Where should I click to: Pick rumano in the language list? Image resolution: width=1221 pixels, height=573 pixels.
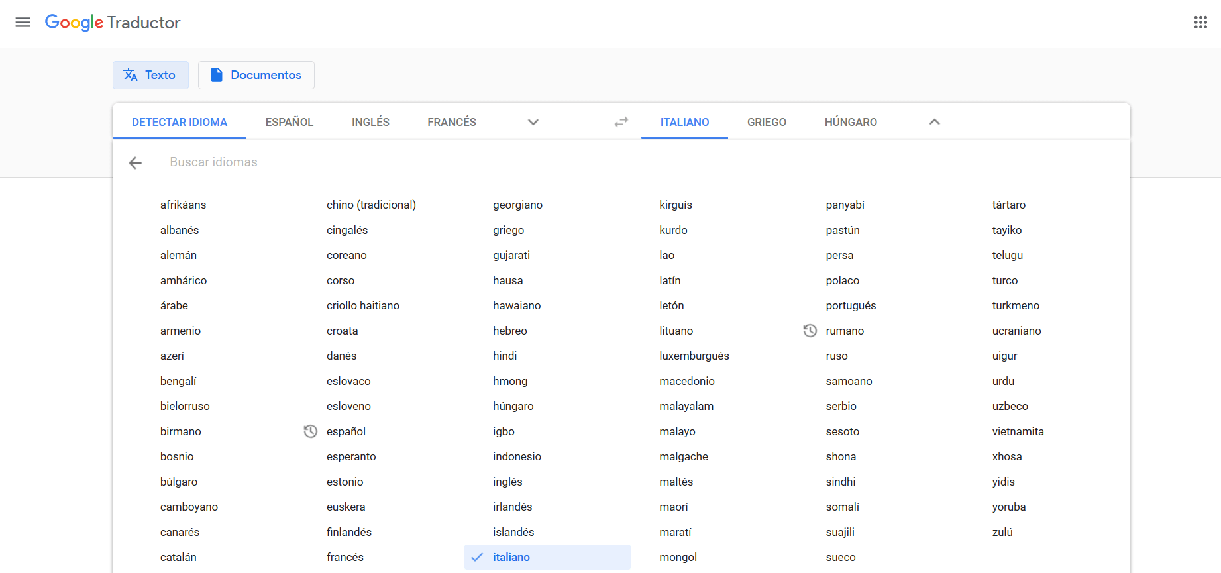click(845, 331)
